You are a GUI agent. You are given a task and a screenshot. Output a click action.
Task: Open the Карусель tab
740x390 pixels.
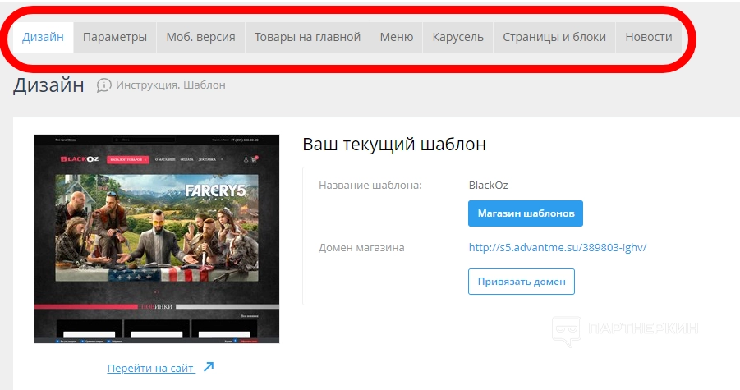tap(457, 37)
